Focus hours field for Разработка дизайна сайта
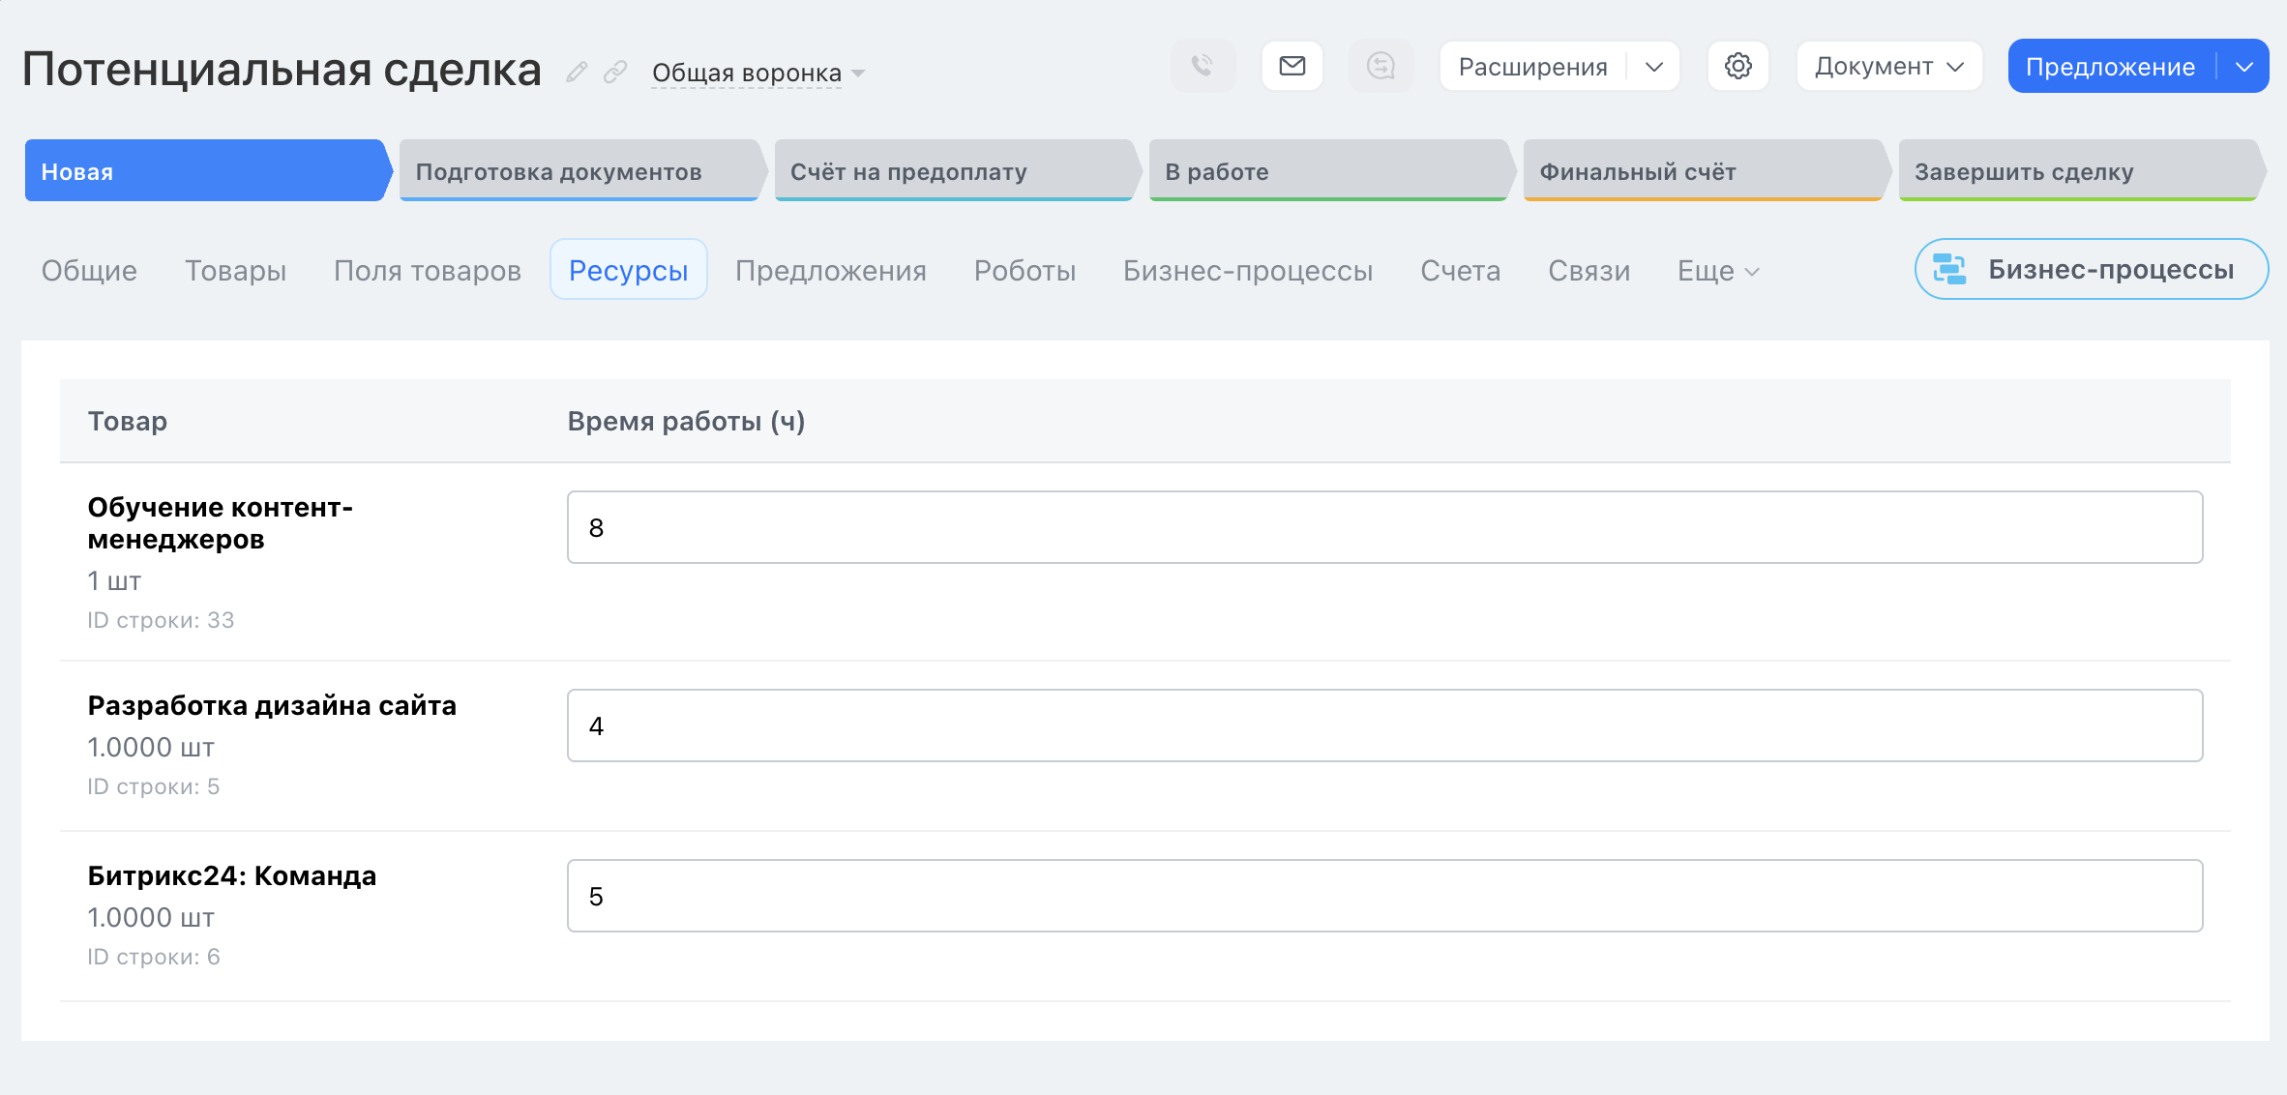This screenshot has width=2287, height=1095. [1384, 725]
